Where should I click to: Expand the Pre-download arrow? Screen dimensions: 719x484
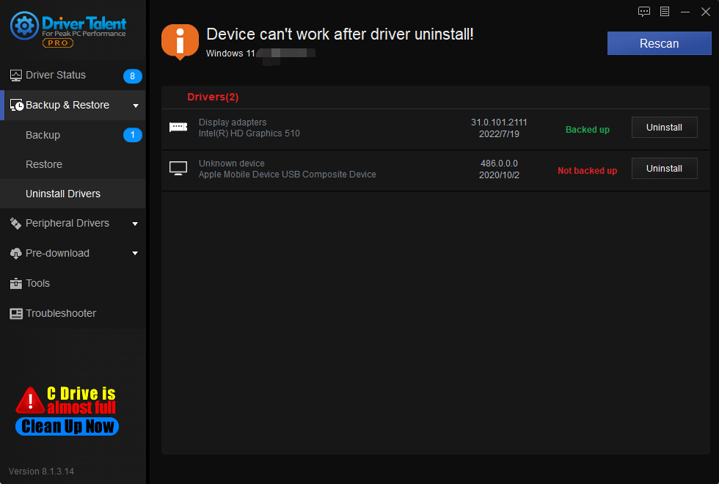pos(135,254)
